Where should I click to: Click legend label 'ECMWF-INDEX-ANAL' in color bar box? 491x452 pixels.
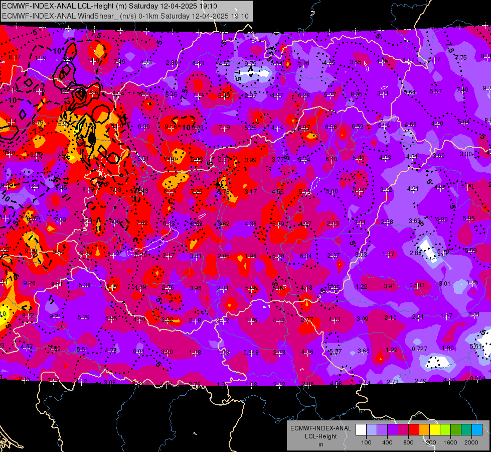[x=320, y=428]
